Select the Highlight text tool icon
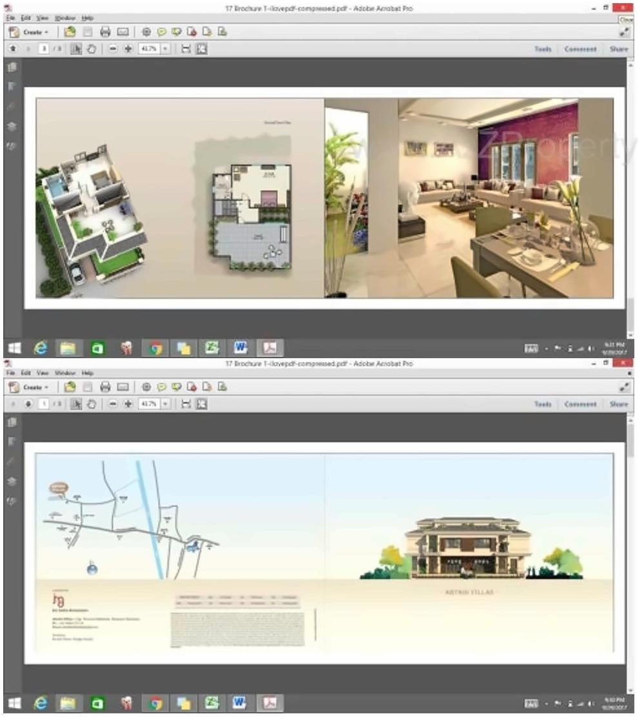Viewport: 638px width, 717px height. pyautogui.click(x=175, y=31)
